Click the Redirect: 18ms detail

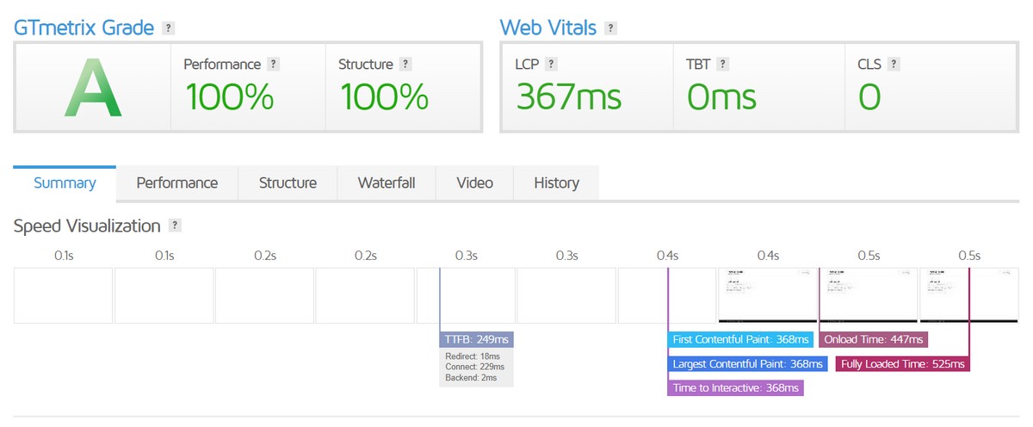tap(472, 356)
